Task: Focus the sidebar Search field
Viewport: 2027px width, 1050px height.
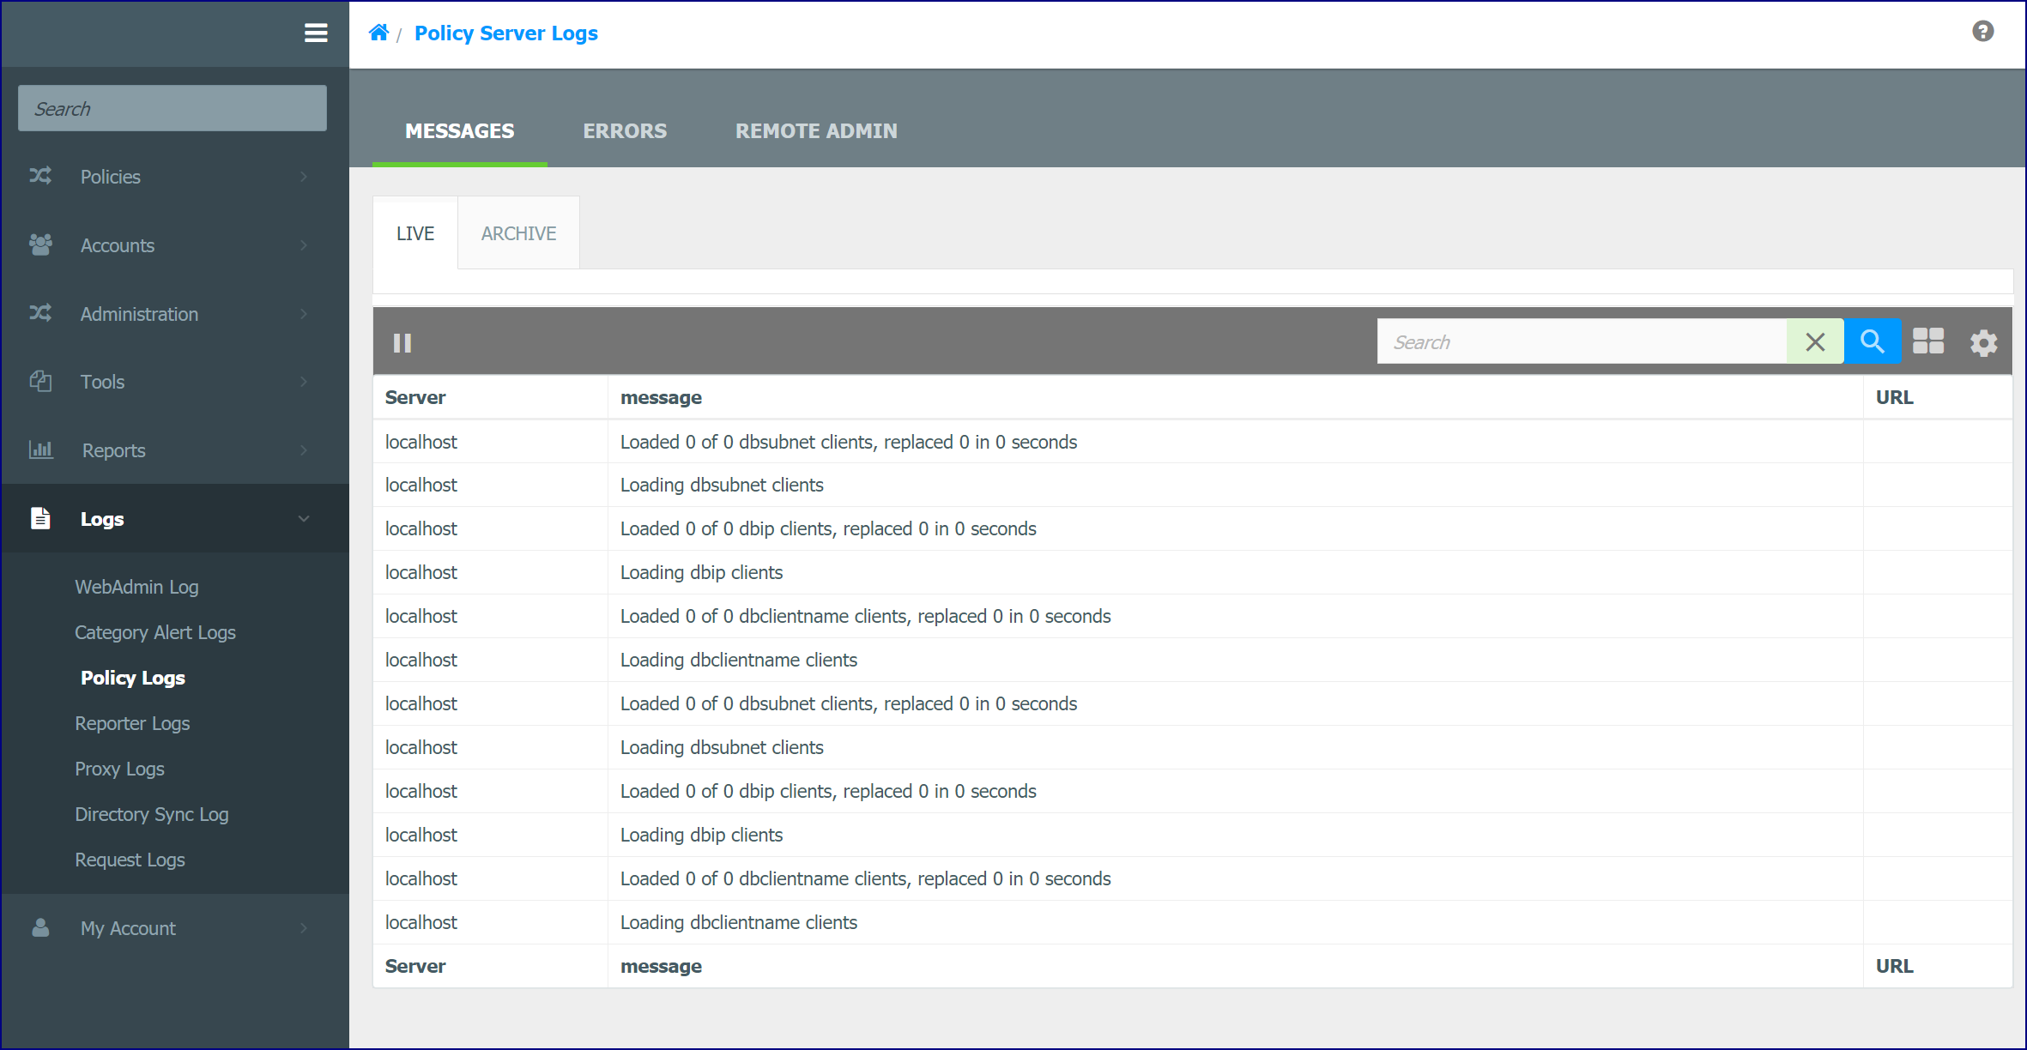Action: click(172, 108)
